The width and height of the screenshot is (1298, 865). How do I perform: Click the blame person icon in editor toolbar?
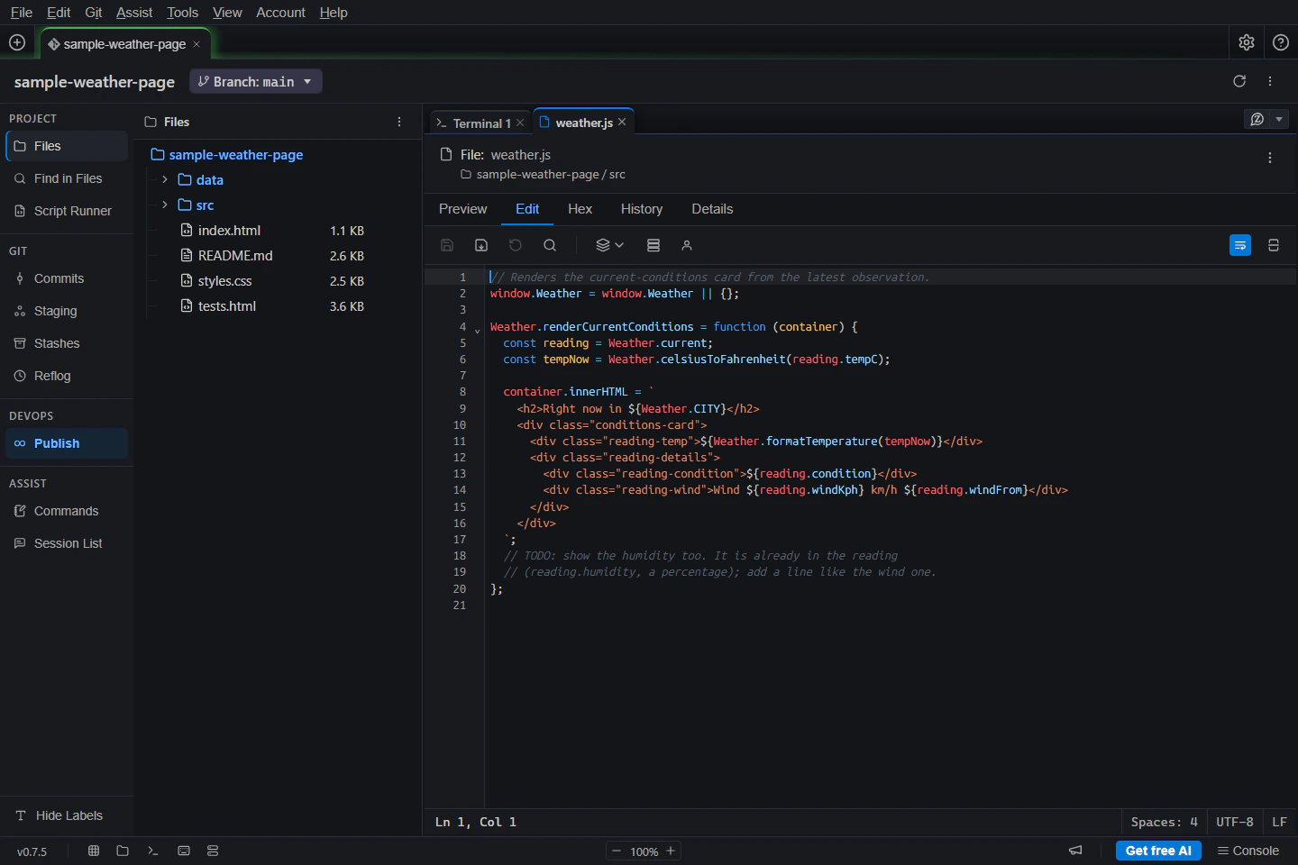687,245
